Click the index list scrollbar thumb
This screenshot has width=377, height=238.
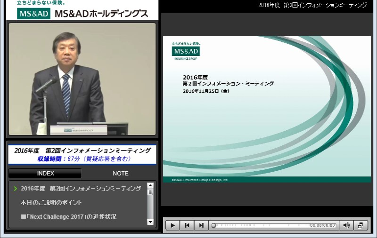tap(150, 192)
